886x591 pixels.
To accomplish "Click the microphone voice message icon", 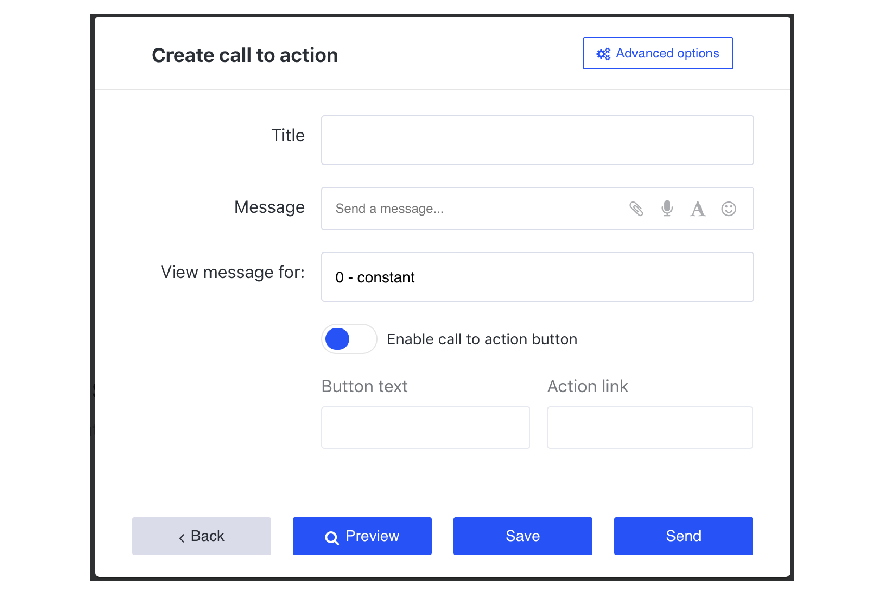I will (667, 208).
